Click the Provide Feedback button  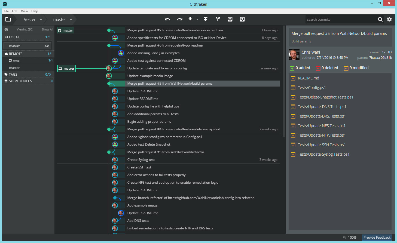pos(377,237)
